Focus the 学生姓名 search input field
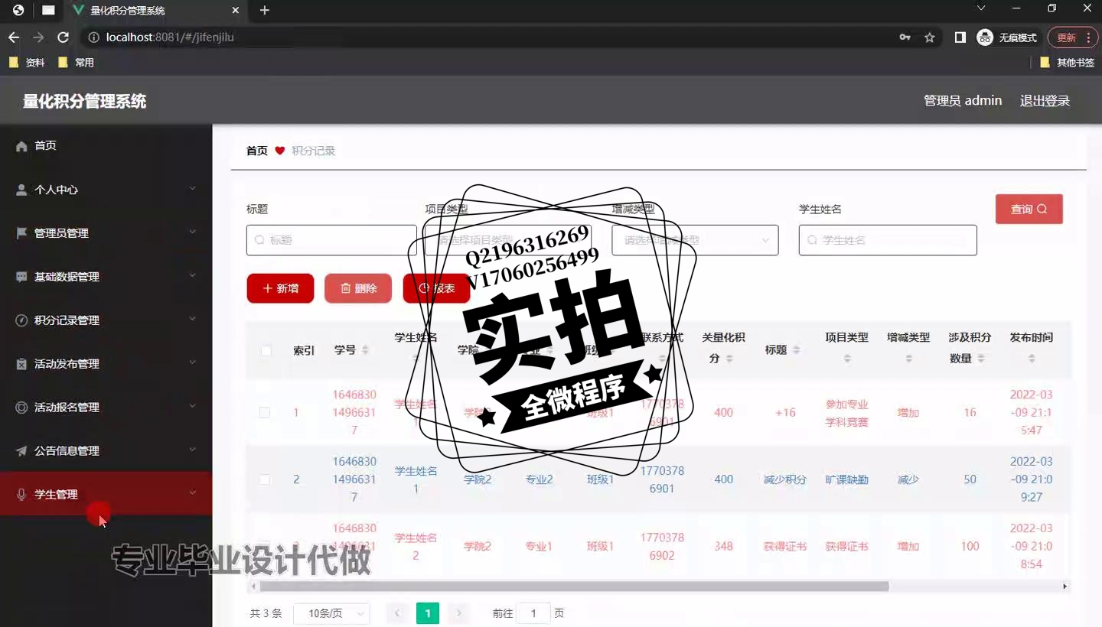Screen dimensions: 1102x627 click(x=888, y=240)
